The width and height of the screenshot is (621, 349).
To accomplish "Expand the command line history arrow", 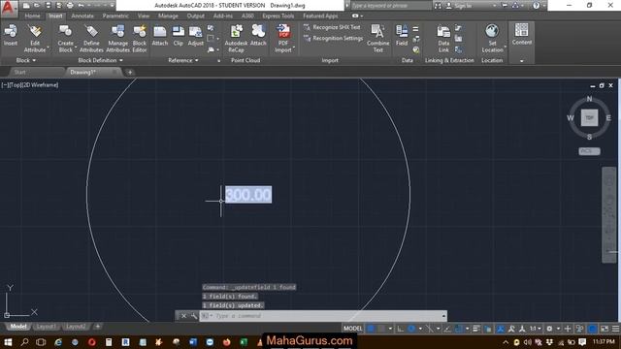I will [x=443, y=316].
